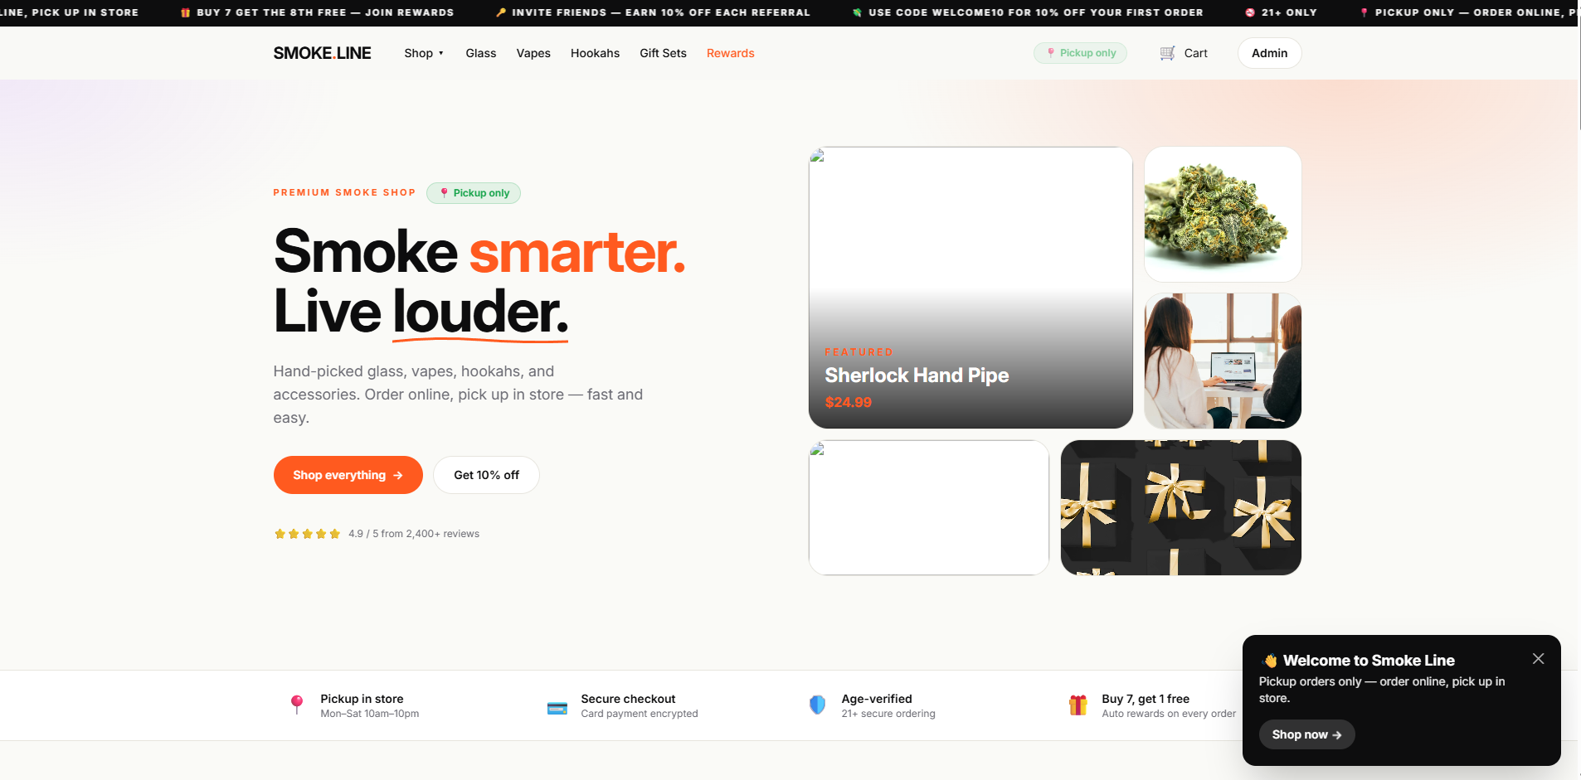Click the 21+ prohibition icon in banner
1581x780 pixels.
click(1250, 12)
